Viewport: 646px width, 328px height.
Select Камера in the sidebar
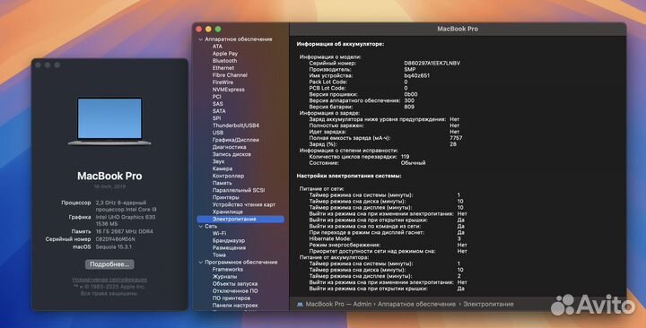(x=223, y=168)
